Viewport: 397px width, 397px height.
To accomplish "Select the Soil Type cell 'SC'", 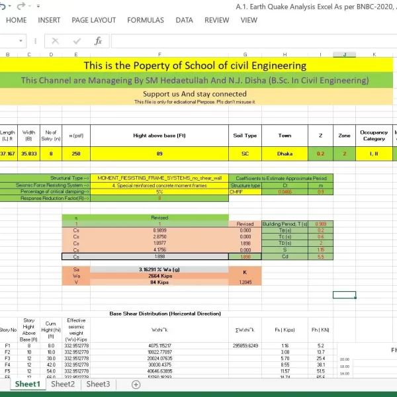I will pos(245,154).
